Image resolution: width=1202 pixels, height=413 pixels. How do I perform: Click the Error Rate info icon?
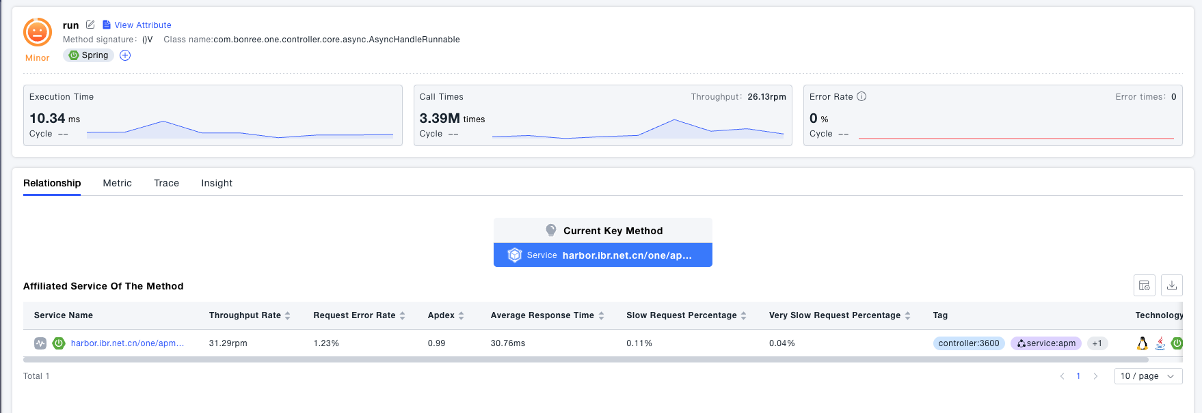862,96
